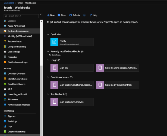Click the Open folder icon in toolbar

(59, 15)
